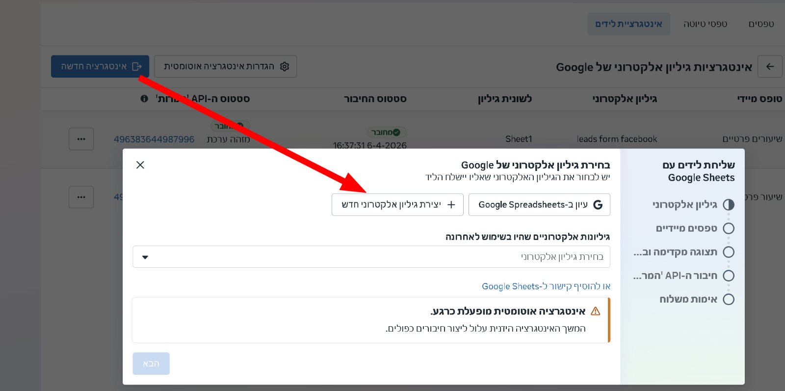Select the API connection step in wizard
785x391 pixels.
coord(683,276)
